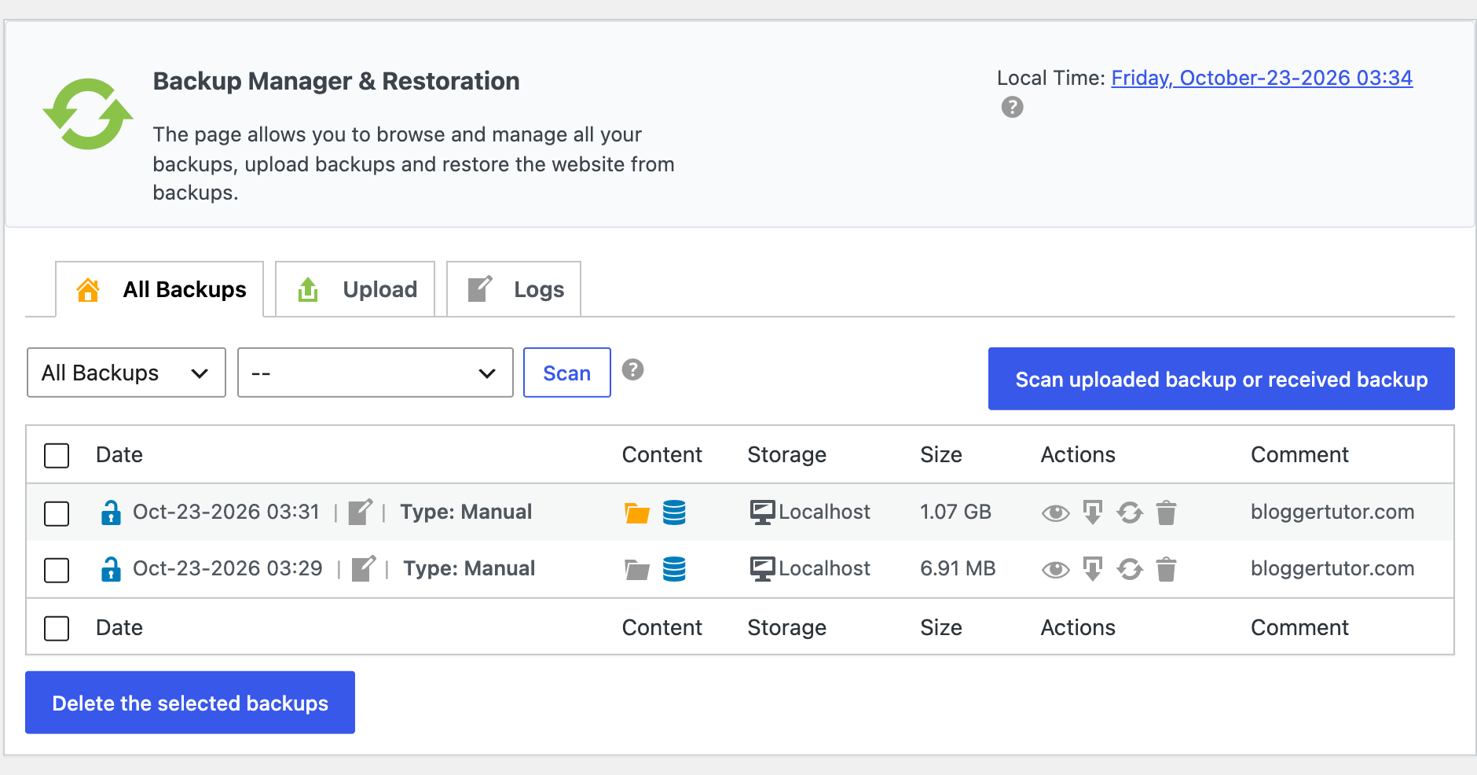1477x775 pixels.
Task: Switch to the All Backups tab
Action: click(x=159, y=289)
